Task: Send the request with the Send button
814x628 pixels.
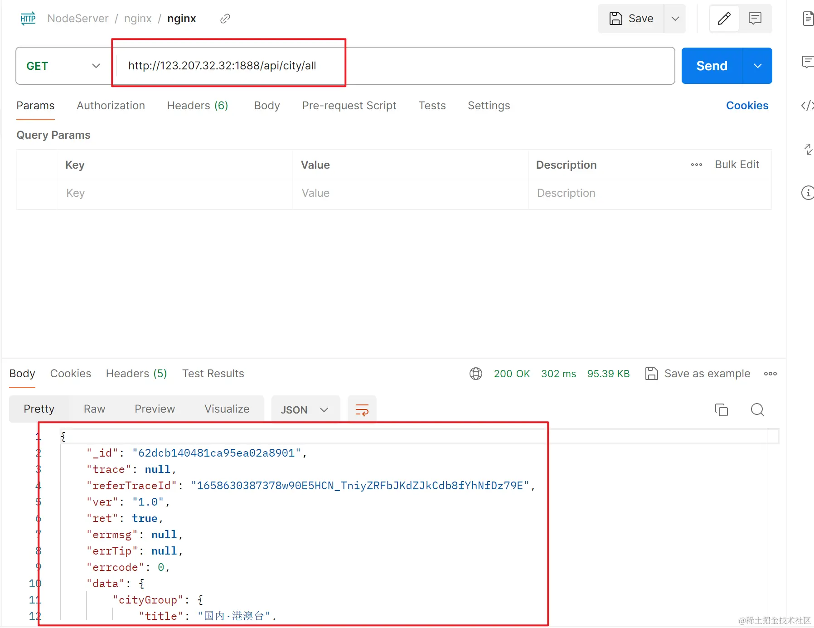Action: 712,66
